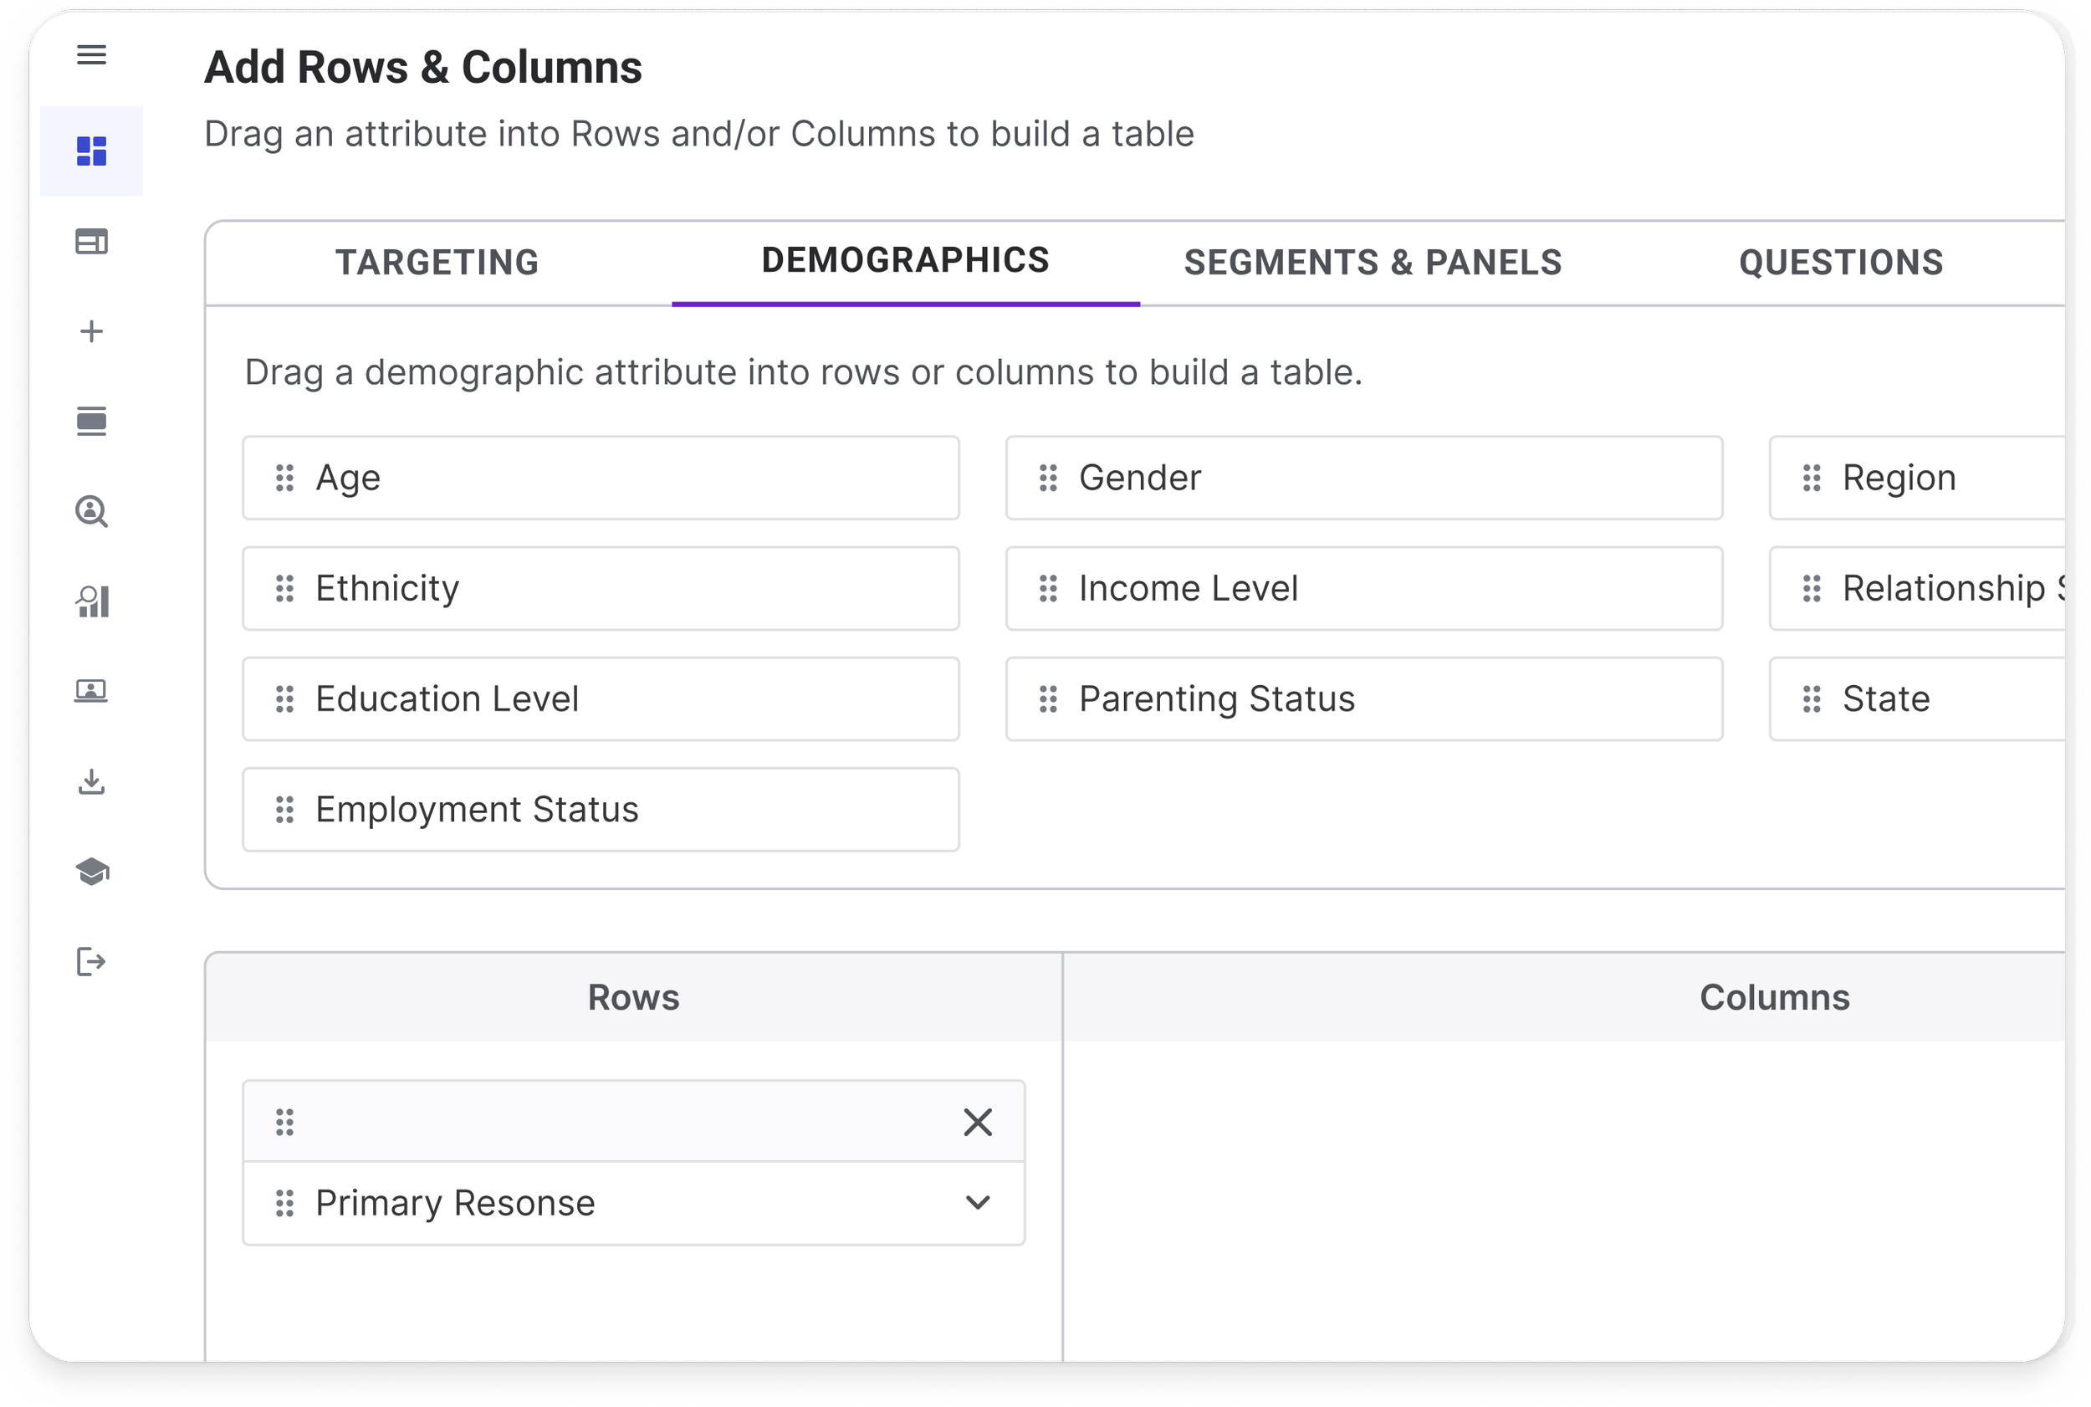
Task: Open the Segments & Panels tab
Action: pos(1373,263)
